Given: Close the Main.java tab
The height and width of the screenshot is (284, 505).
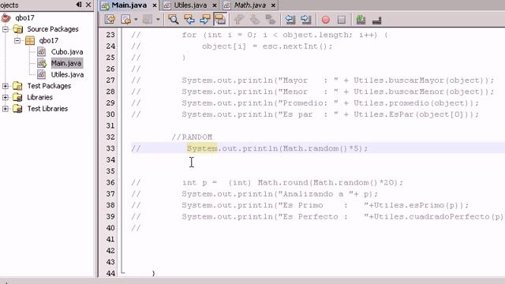Looking at the screenshot, I should (x=155, y=6).
